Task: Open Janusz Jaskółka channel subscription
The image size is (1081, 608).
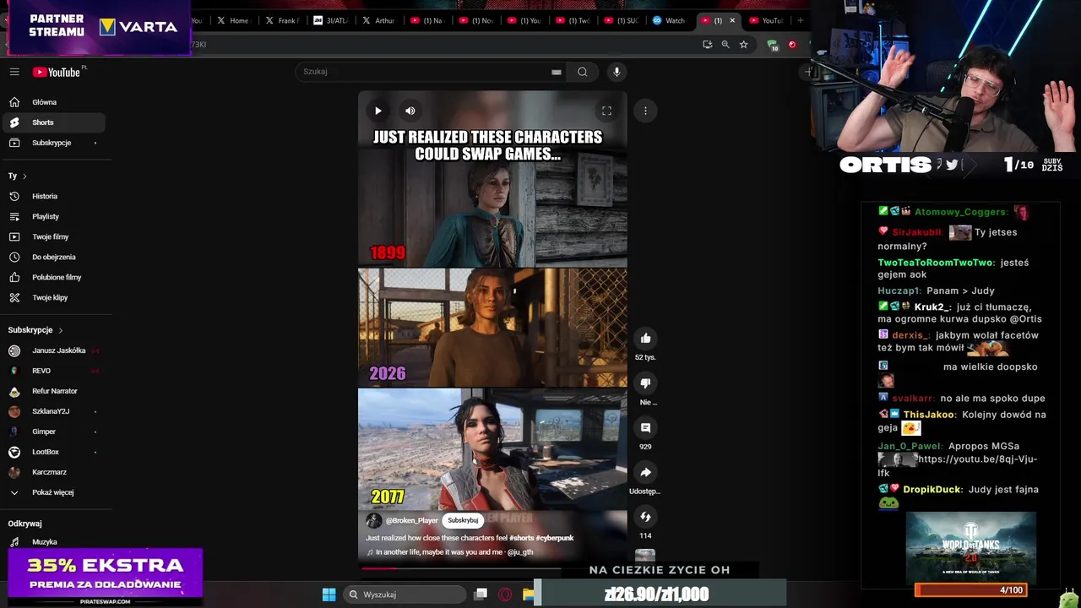Action: 52,350
